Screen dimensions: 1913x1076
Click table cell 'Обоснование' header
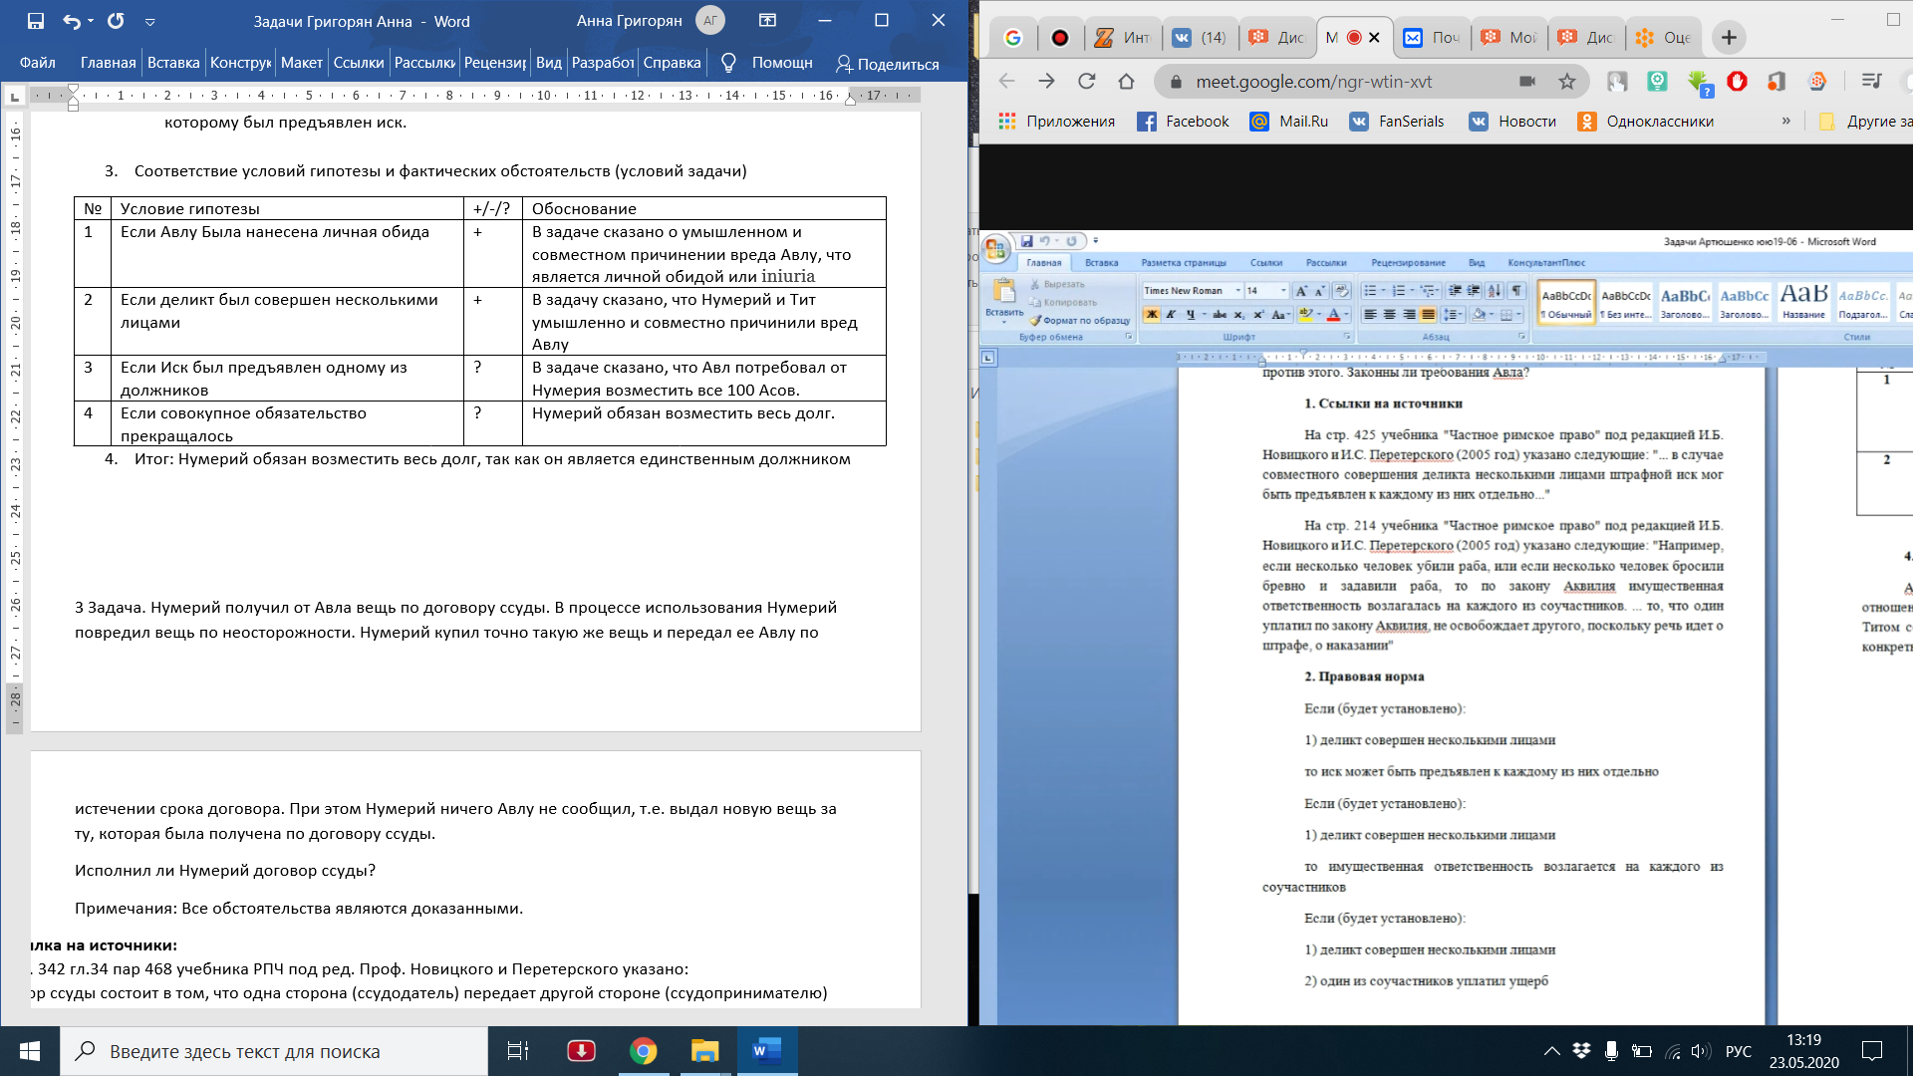click(703, 208)
